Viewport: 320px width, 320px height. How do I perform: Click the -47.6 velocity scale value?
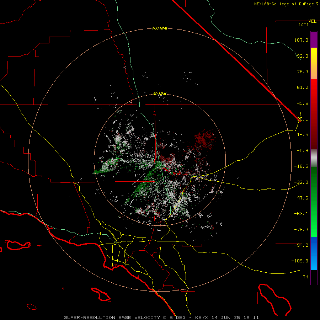click(301, 198)
